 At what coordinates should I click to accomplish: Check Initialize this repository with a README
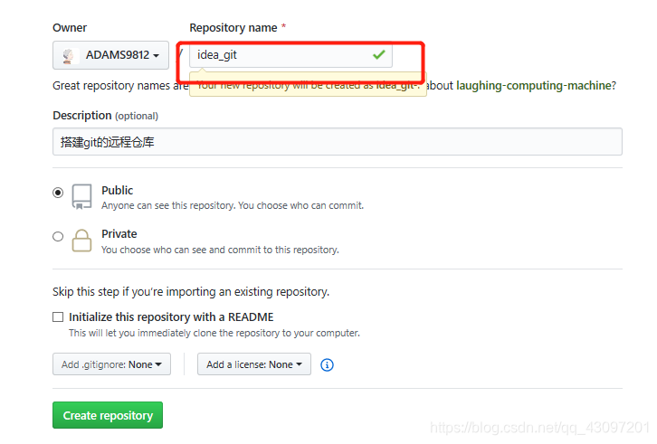point(58,317)
